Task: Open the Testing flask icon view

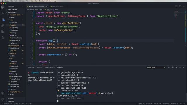Action: [x=3, y=38]
